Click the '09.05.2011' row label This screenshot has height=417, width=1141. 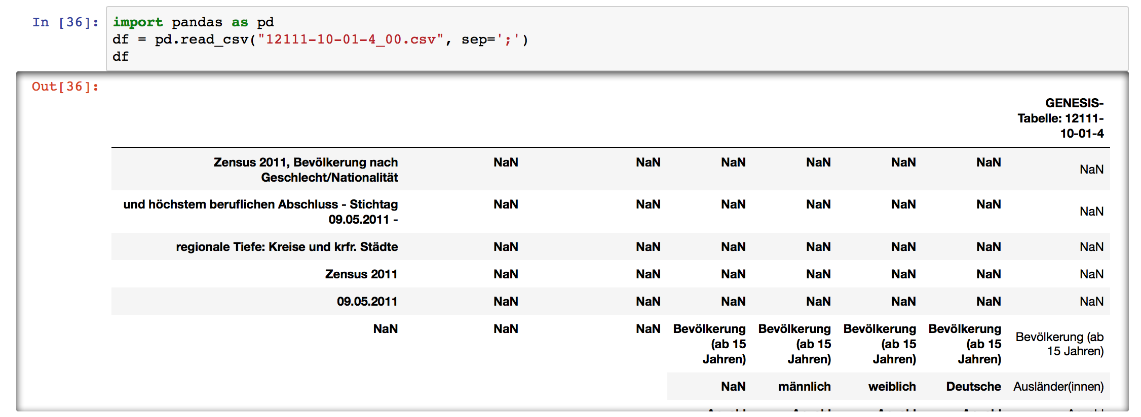[x=367, y=302]
